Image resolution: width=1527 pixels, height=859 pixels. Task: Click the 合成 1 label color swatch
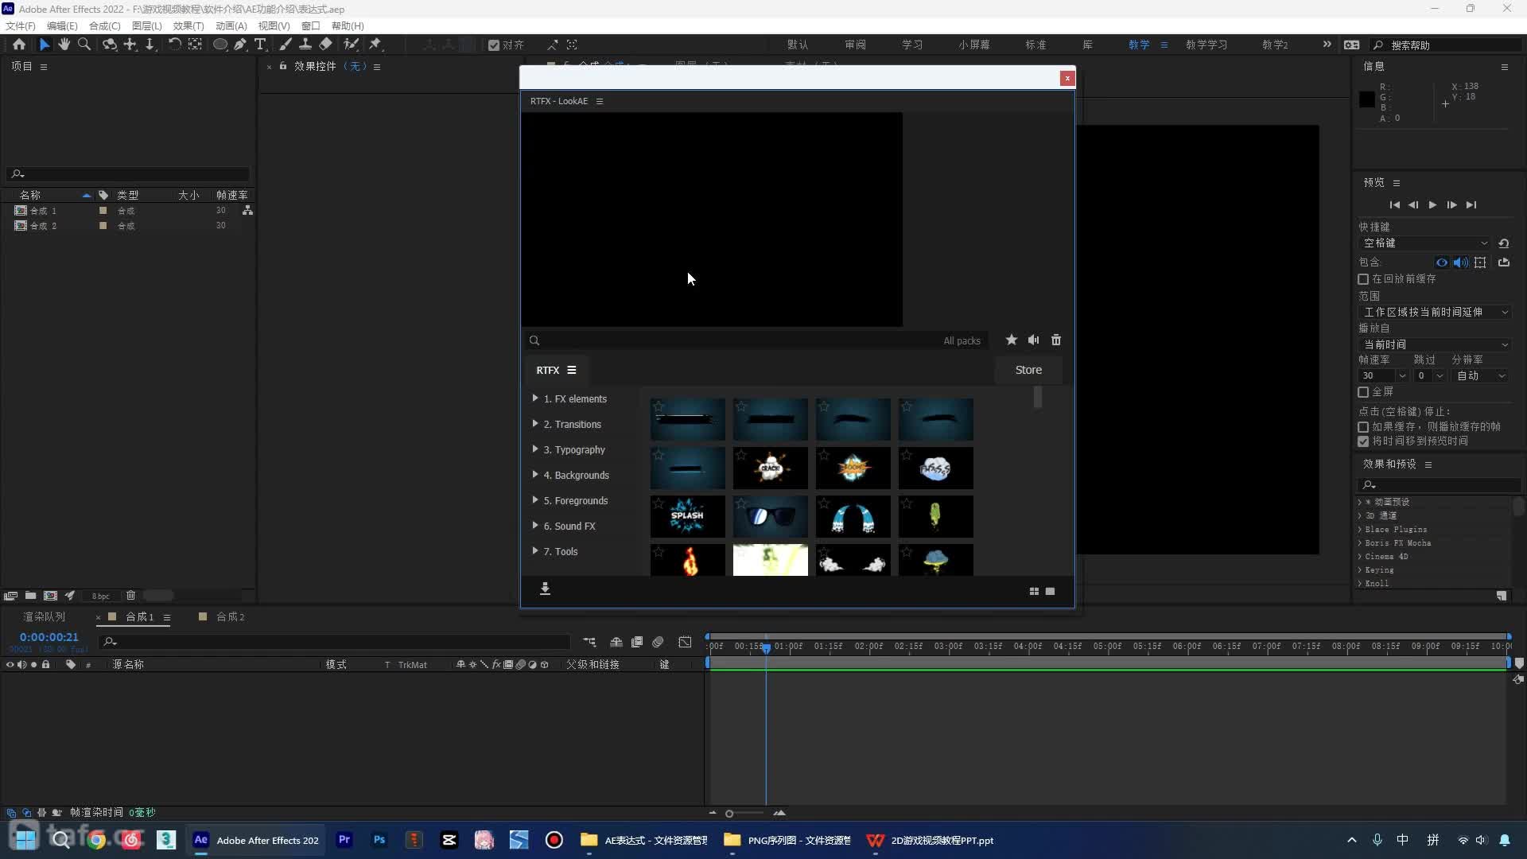pos(103,211)
